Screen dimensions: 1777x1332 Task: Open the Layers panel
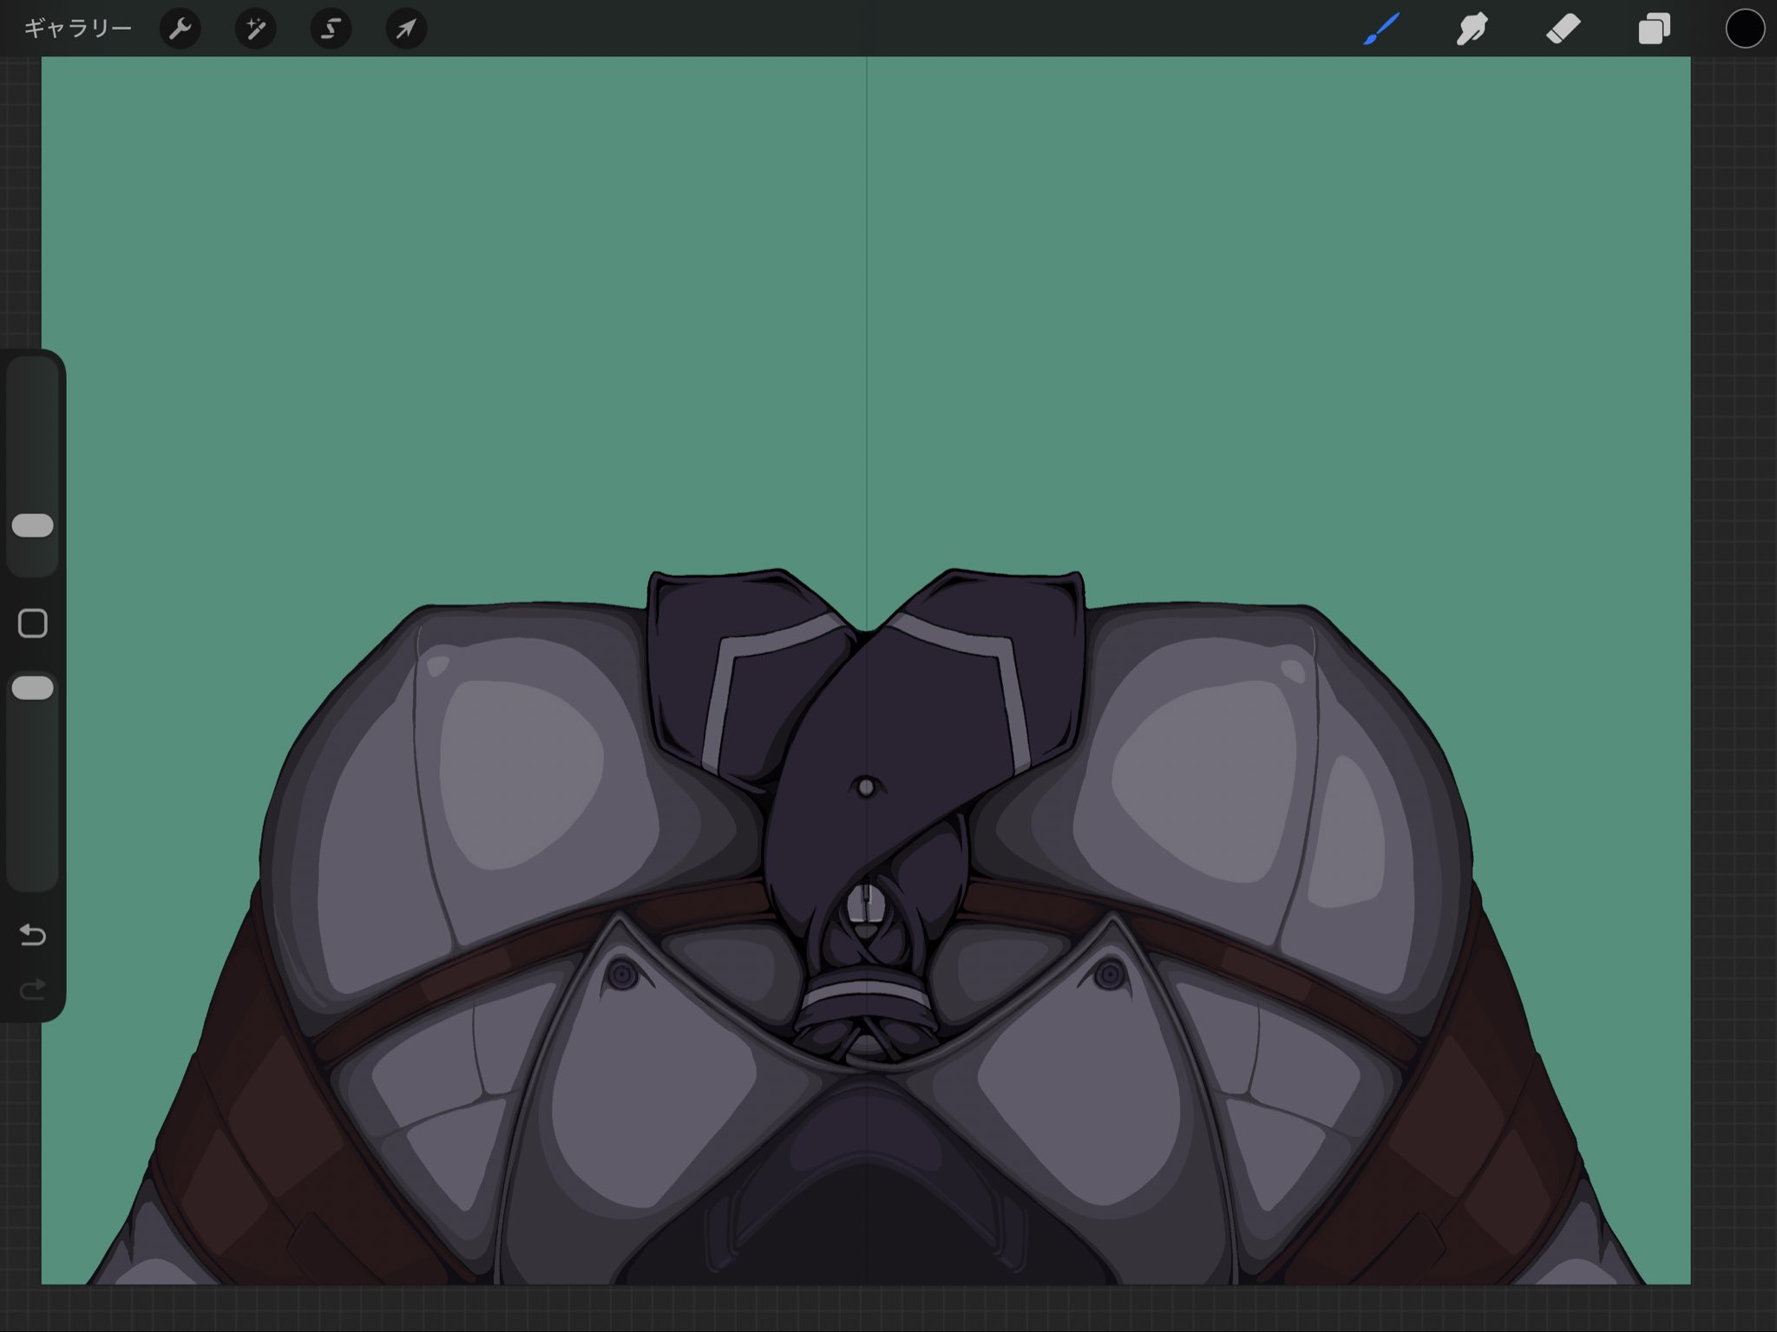point(1654,29)
